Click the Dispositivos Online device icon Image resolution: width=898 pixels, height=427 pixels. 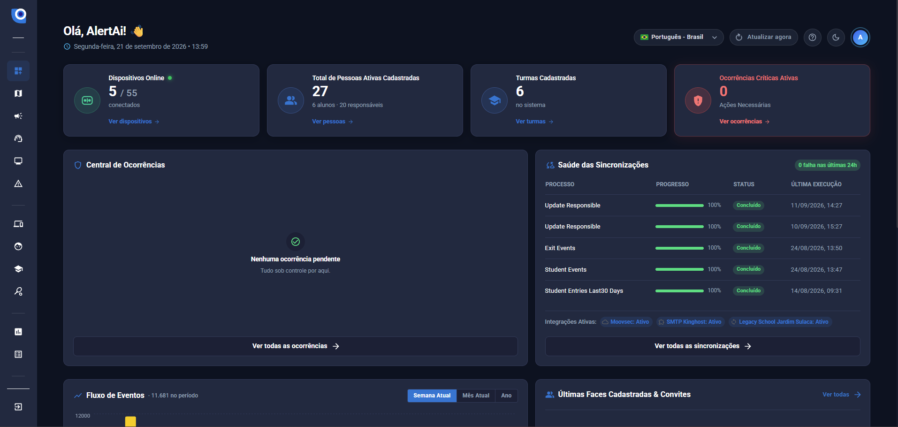tap(87, 100)
